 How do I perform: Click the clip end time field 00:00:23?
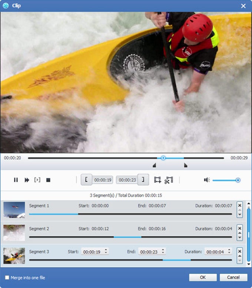[127, 180]
